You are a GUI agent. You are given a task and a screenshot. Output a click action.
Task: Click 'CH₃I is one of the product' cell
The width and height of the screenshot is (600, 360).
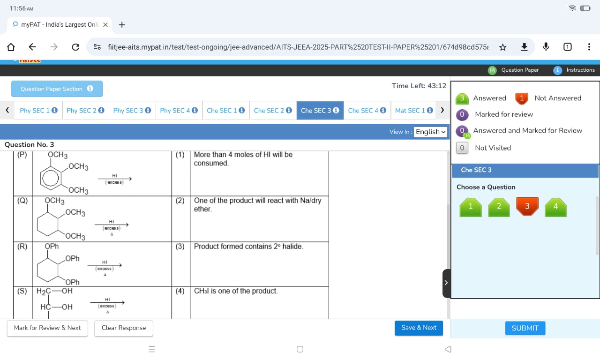coord(259,302)
